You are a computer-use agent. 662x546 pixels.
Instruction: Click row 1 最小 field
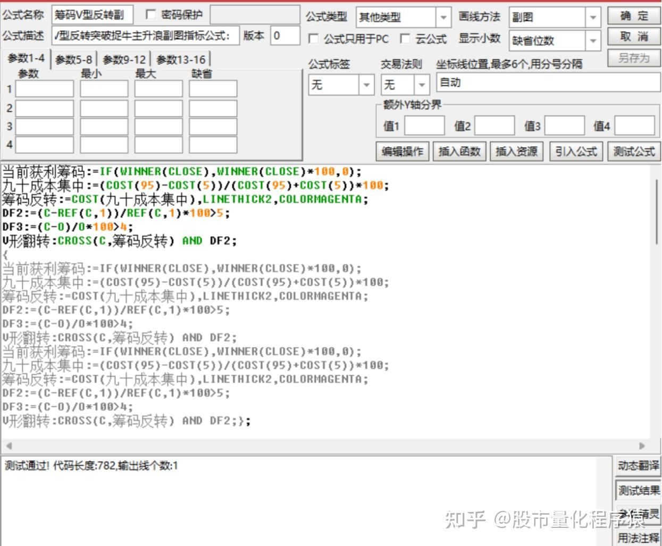tap(104, 89)
